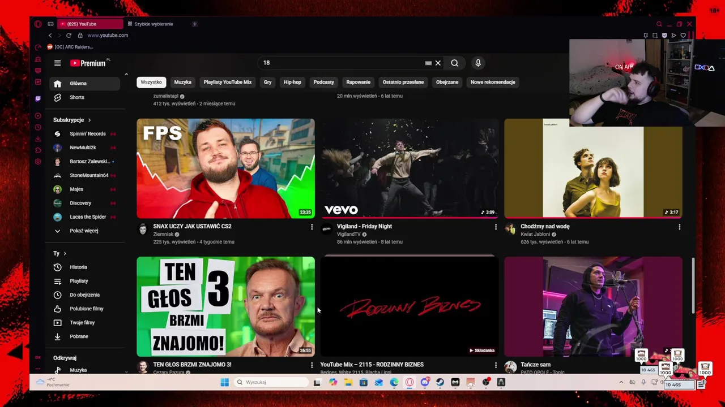Screen dimensions: 725x407
Task: Open downloads in the Opera GX sidebar
Action: coord(38,138)
